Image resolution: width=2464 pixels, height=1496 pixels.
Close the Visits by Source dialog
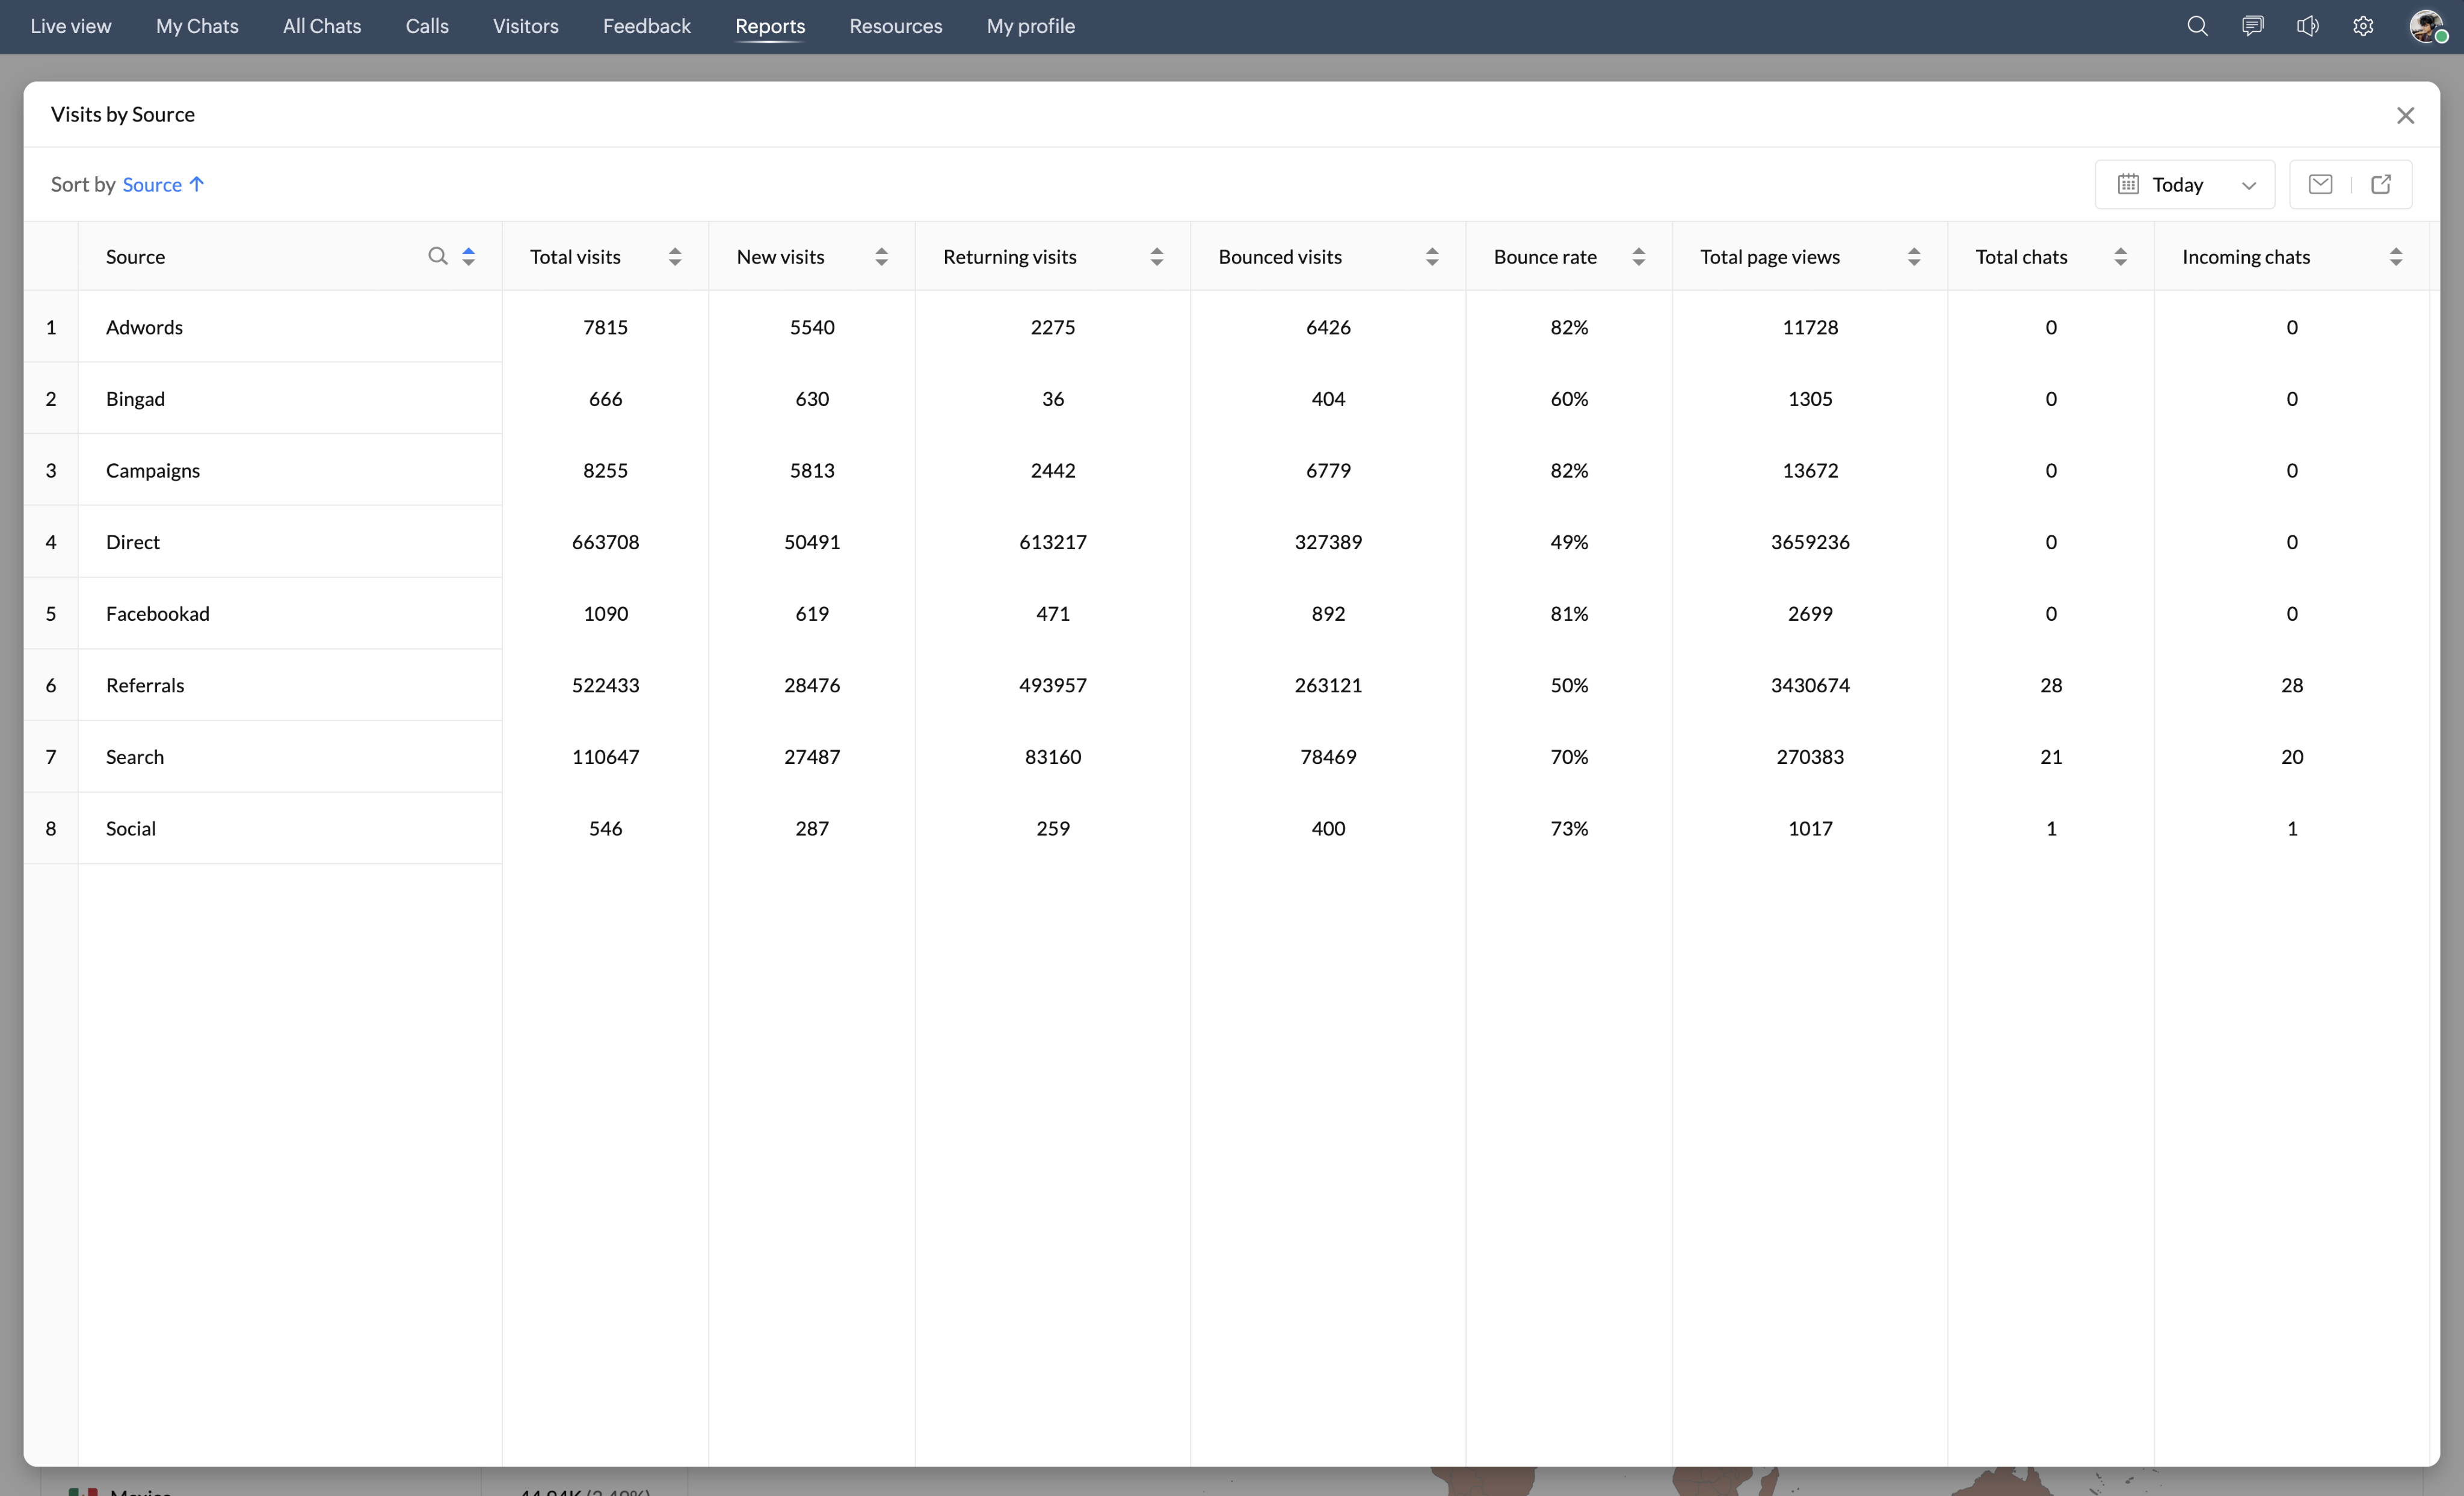tap(2405, 115)
